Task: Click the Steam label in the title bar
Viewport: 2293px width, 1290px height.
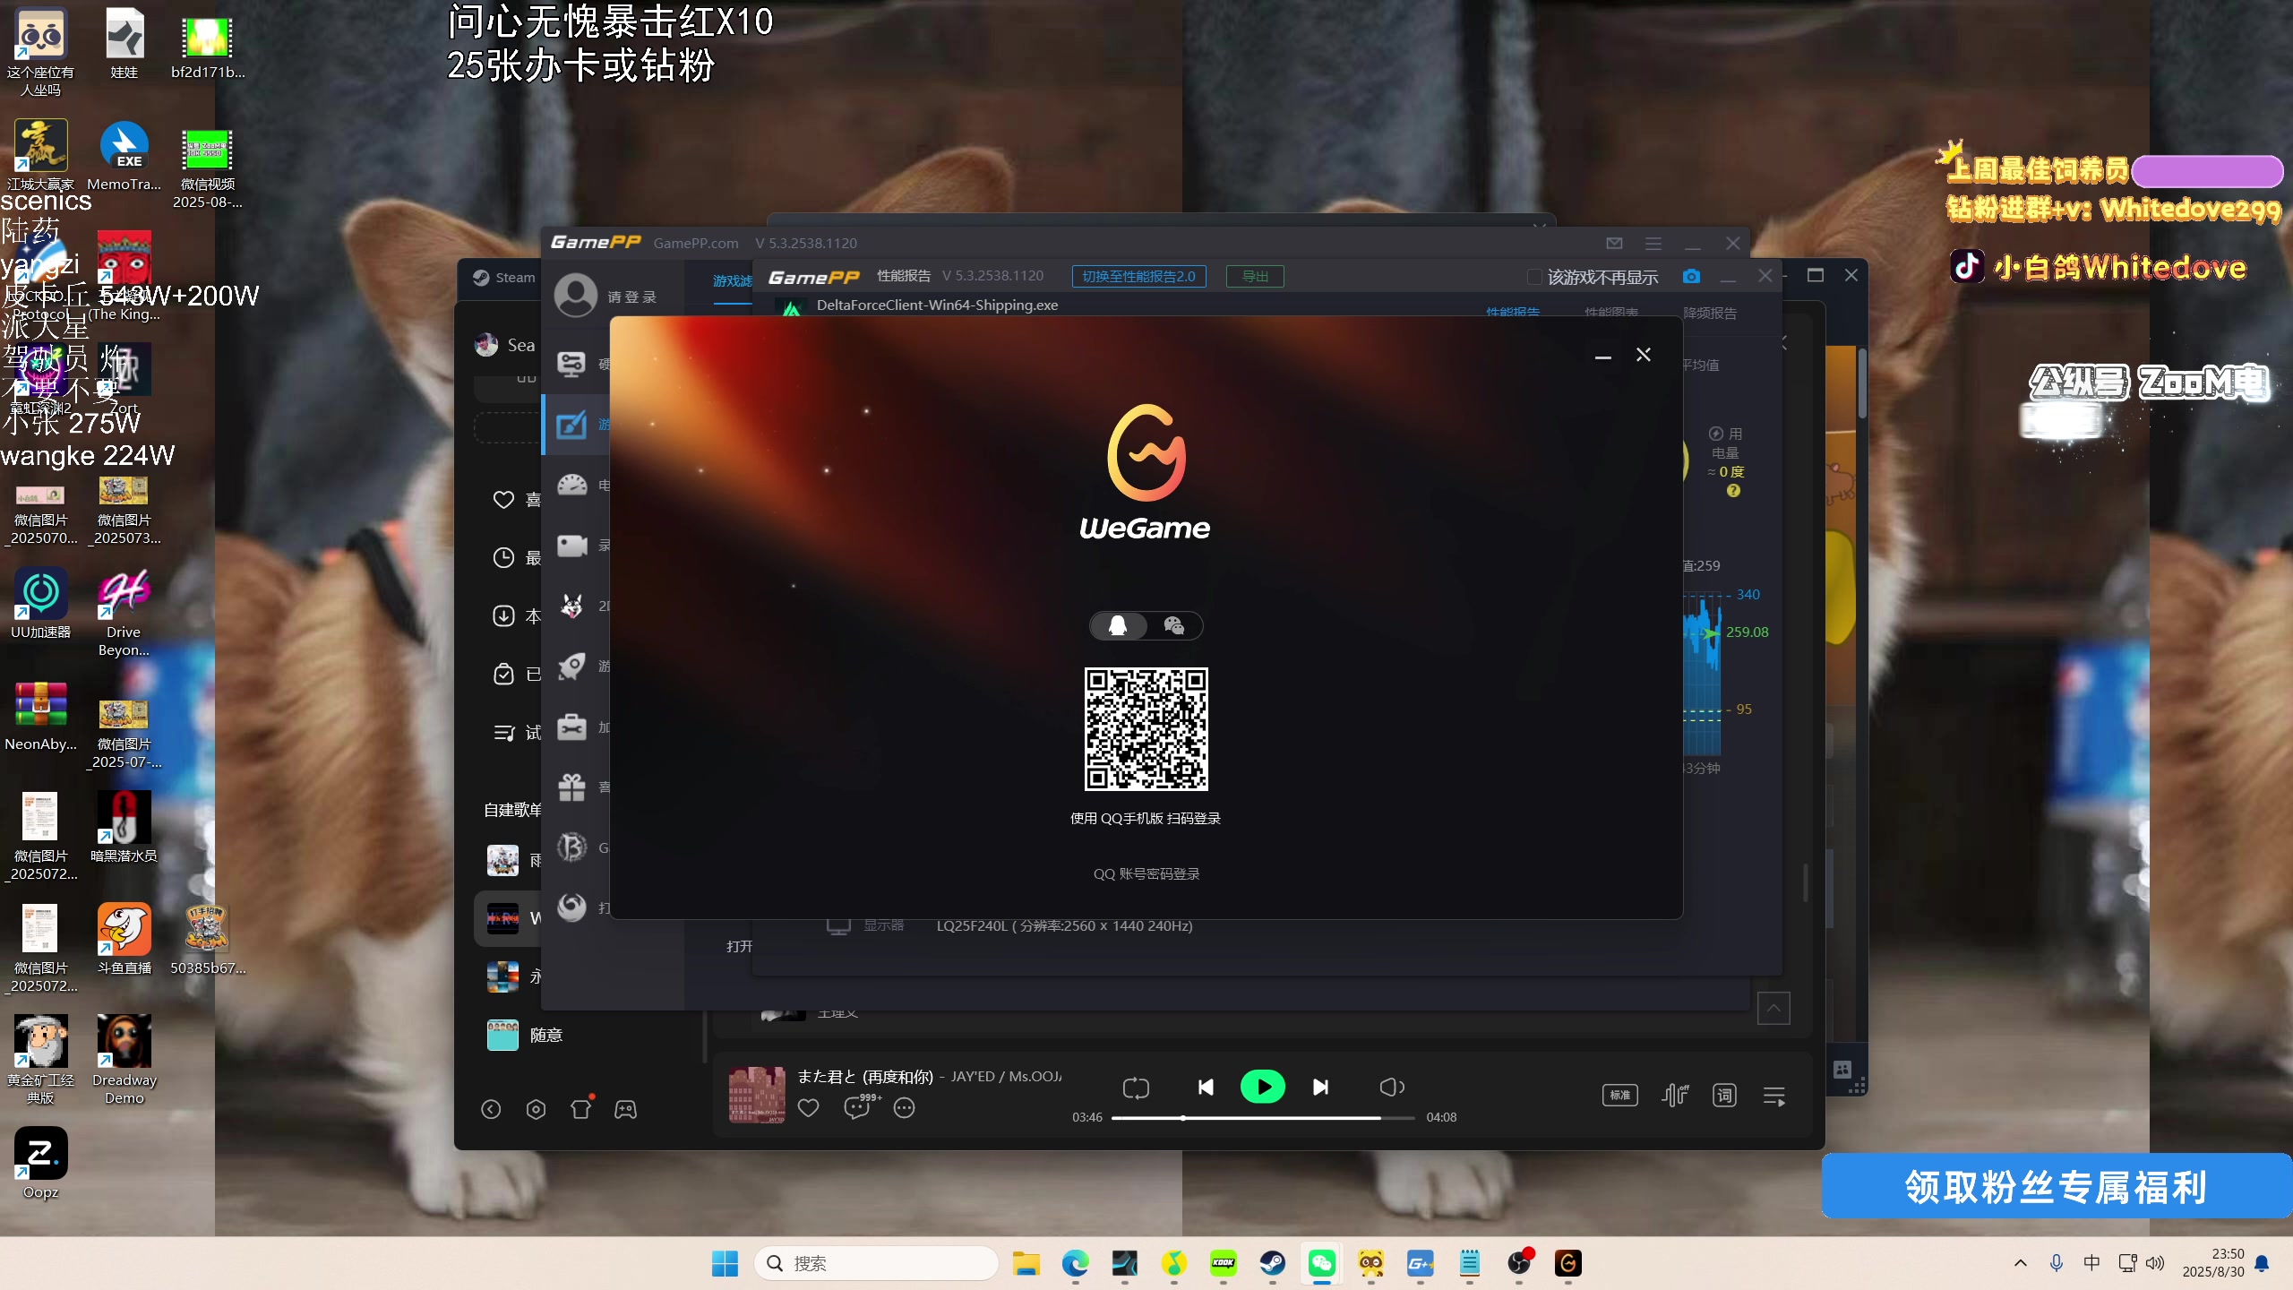Action: (515, 278)
